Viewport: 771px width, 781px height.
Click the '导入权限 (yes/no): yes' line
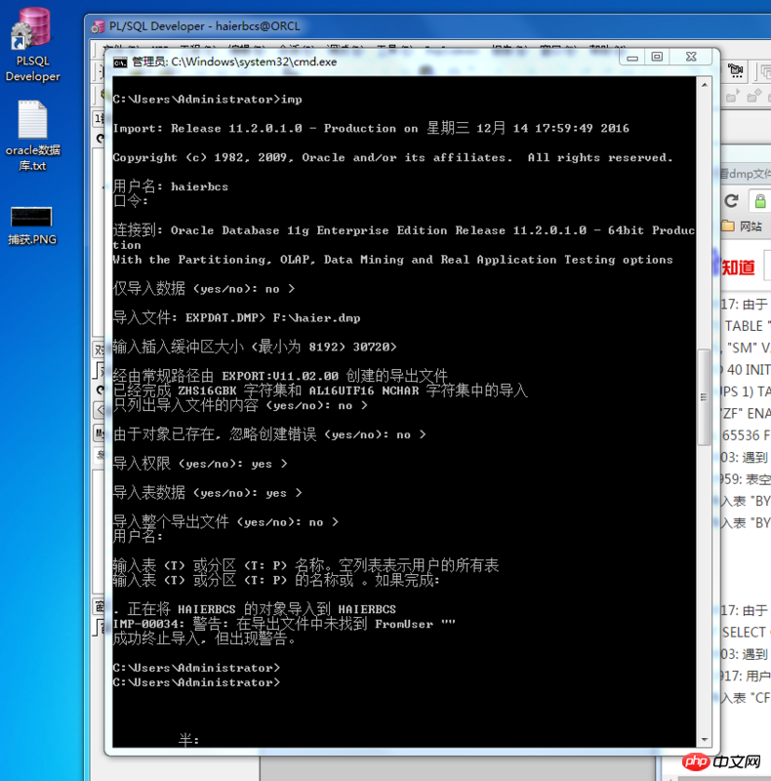point(200,463)
